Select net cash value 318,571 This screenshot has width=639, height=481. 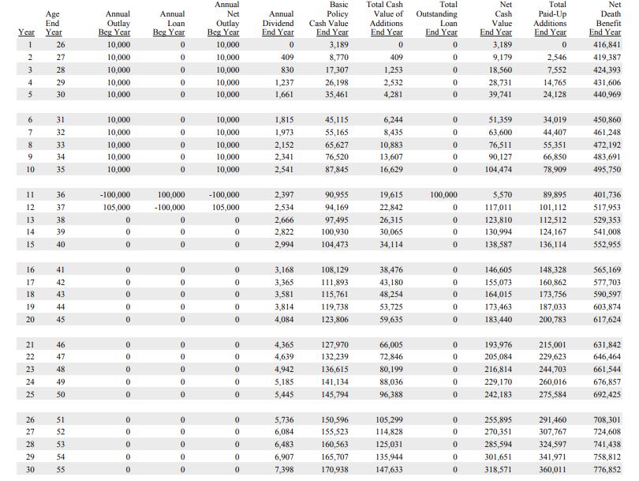point(499,470)
